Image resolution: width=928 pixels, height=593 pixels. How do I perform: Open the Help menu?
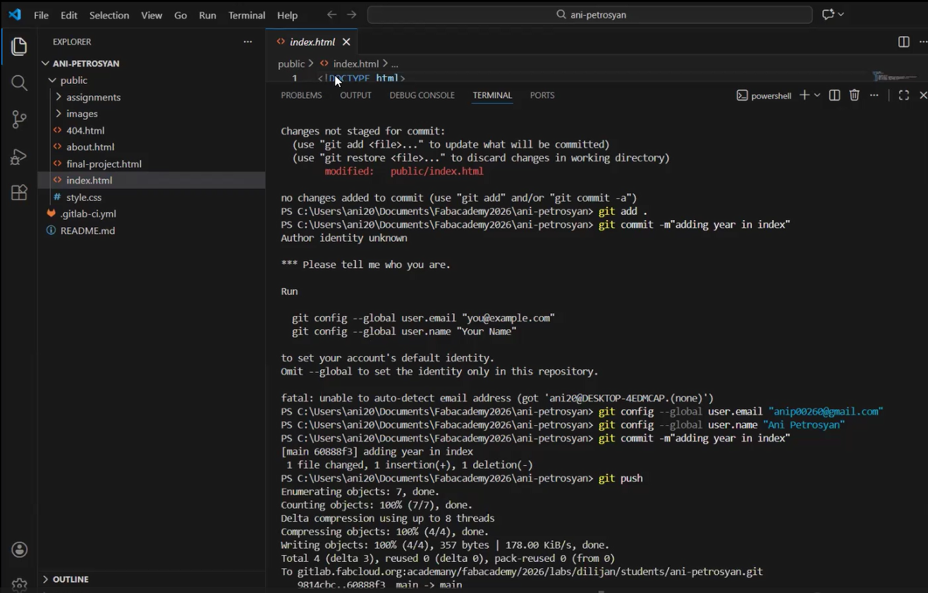[287, 15]
